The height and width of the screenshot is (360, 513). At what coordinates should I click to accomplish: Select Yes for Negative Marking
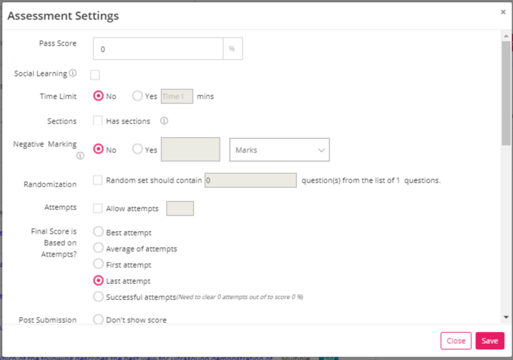137,149
